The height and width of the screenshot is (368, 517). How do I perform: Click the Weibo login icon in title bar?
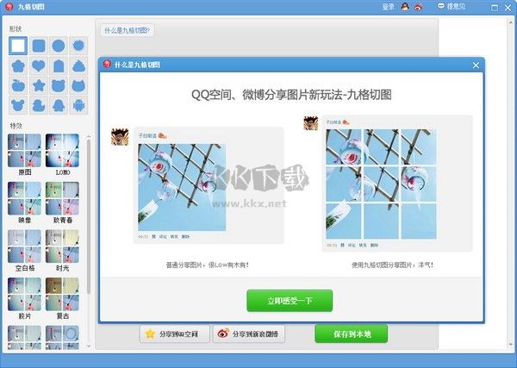418,7
